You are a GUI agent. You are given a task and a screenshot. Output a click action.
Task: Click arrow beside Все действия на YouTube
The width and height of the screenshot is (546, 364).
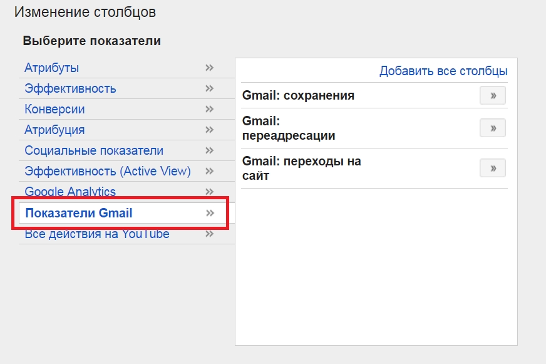[x=210, y=234]
